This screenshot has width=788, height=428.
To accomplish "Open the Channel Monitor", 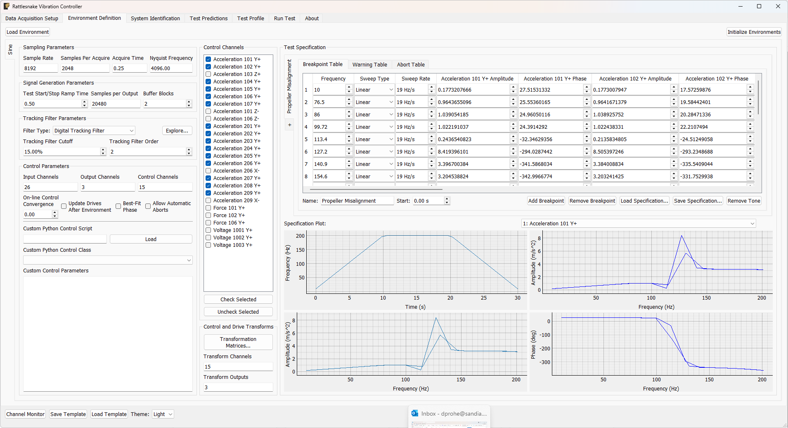I will tap(25, 414).
